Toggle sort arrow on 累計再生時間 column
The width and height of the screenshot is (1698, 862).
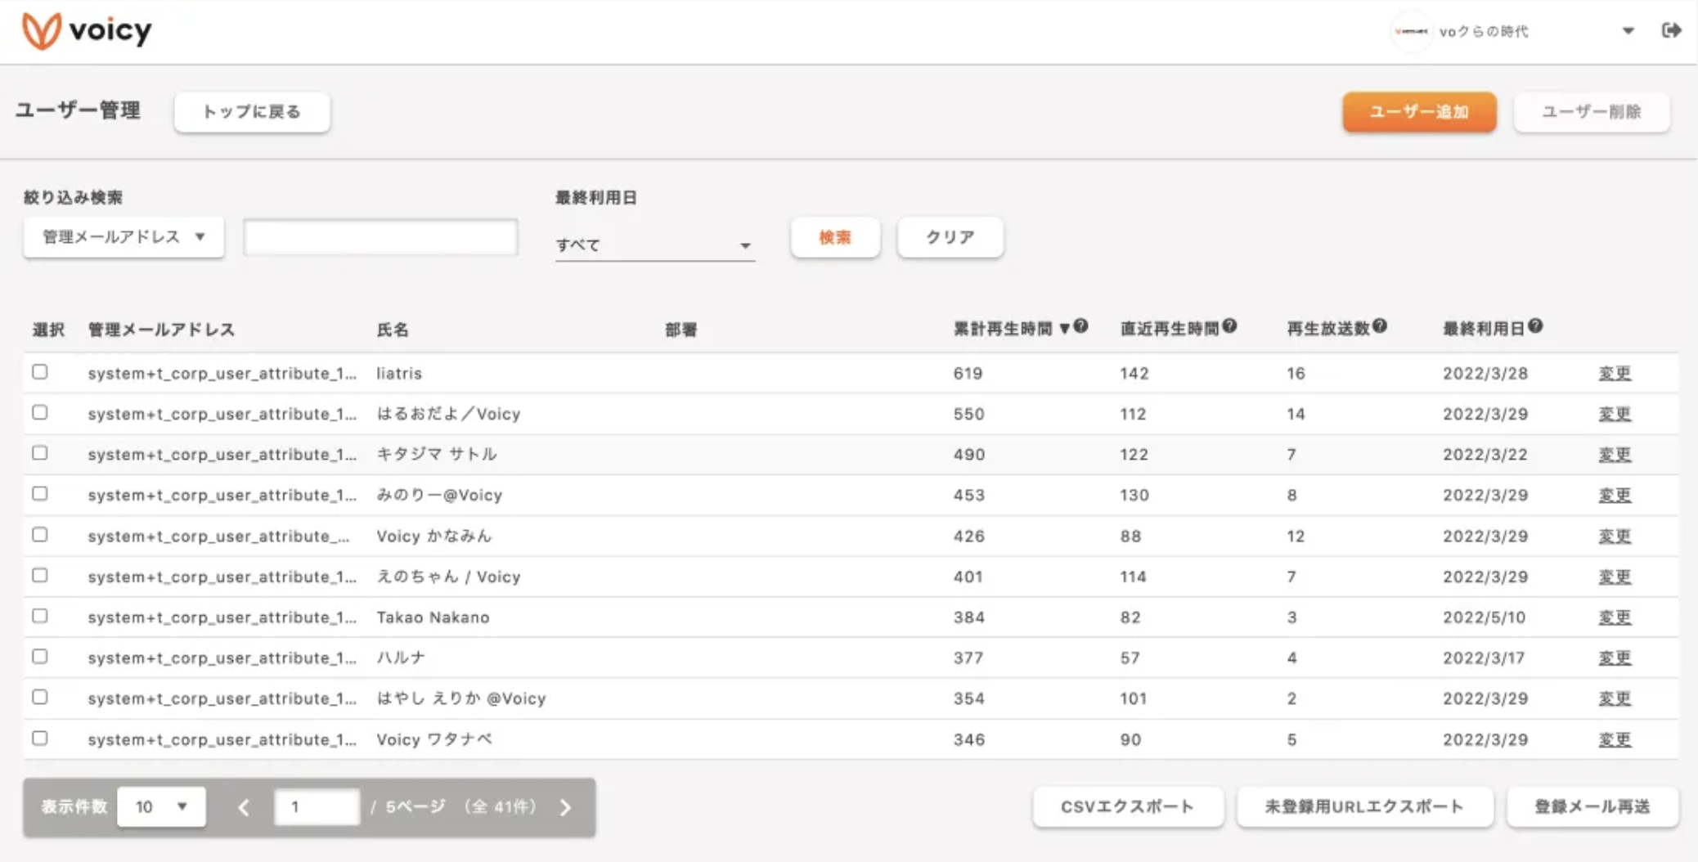click(1064, 329)
